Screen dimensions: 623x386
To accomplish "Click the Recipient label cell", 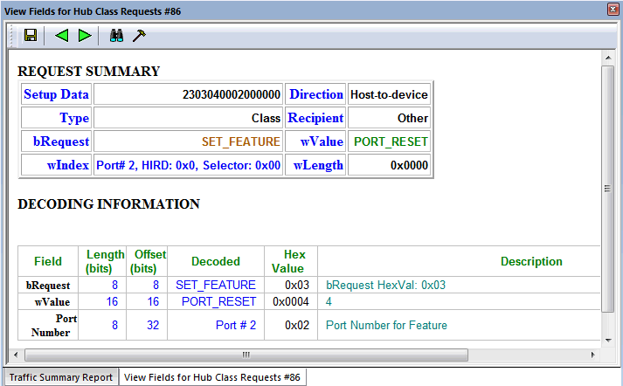I will pos(316,118).
